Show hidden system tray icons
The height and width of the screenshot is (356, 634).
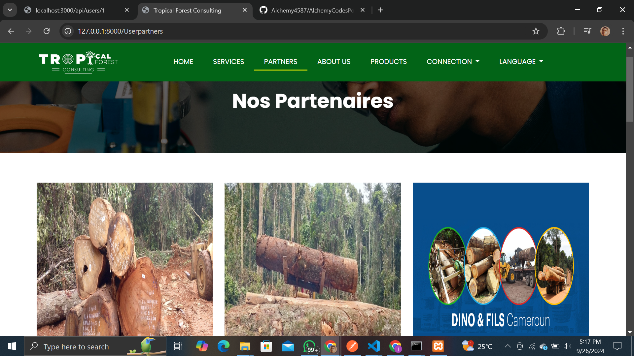[x=508, y=346]
